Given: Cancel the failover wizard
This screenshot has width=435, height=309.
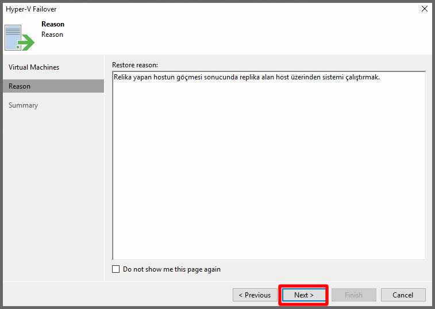Looking at the screenshot, I should (x=403, y=295).
